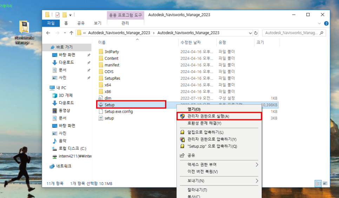Open the 파일 ribbon tab
Image resolution: width=339 pixels, height=198 pixels.
[51, 23]
